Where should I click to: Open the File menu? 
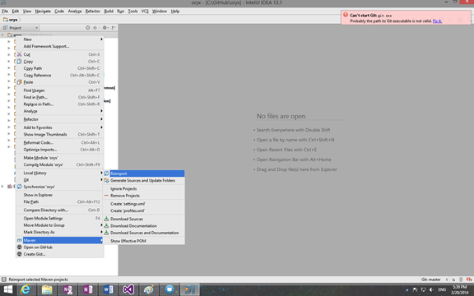tap(5, 12)
